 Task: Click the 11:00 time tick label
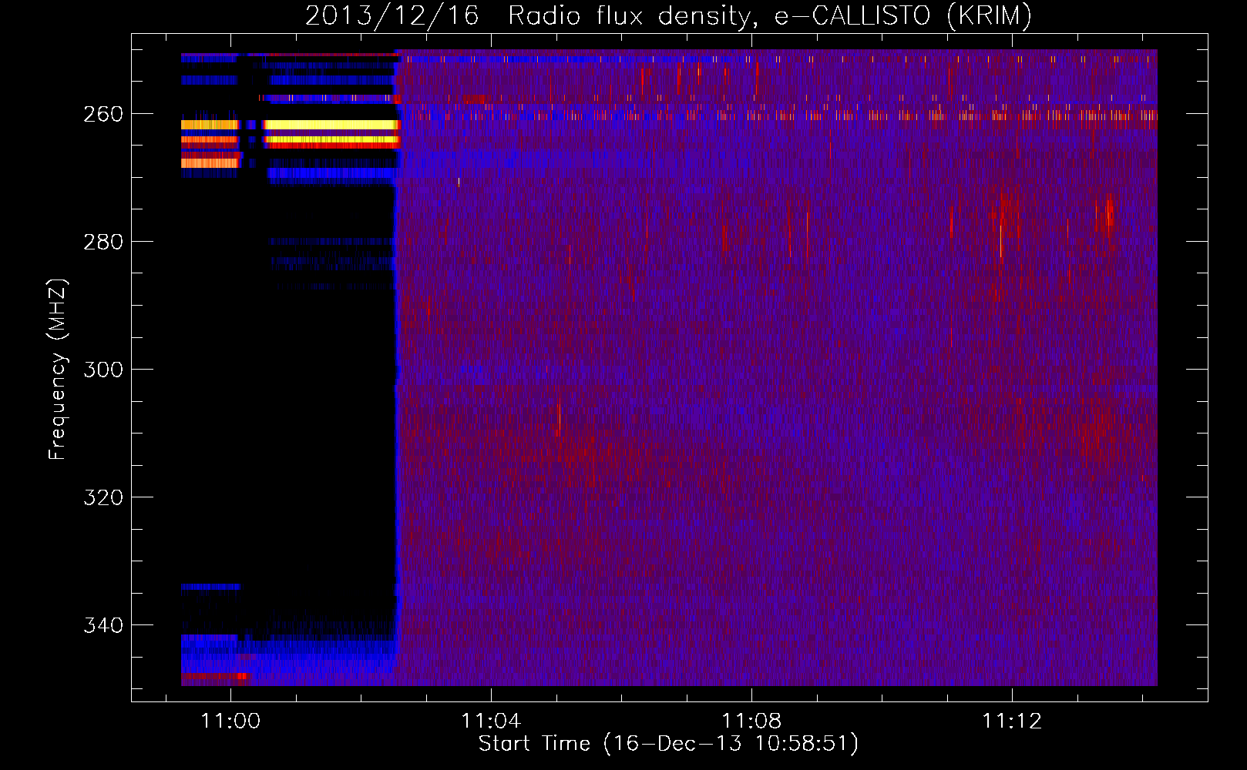pos(230,721)
